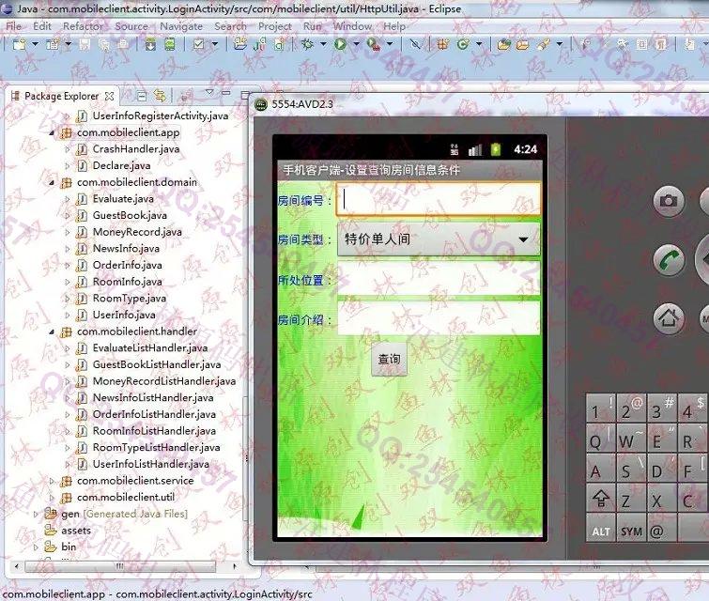Select the Package Explorer tab
Viewport: 709px width, 601px height.
[x=61, y=96]
